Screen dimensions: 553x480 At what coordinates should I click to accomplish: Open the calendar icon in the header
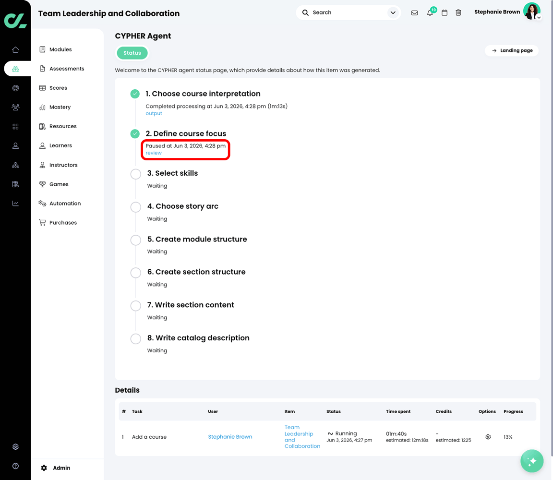[x=445, y=12]
